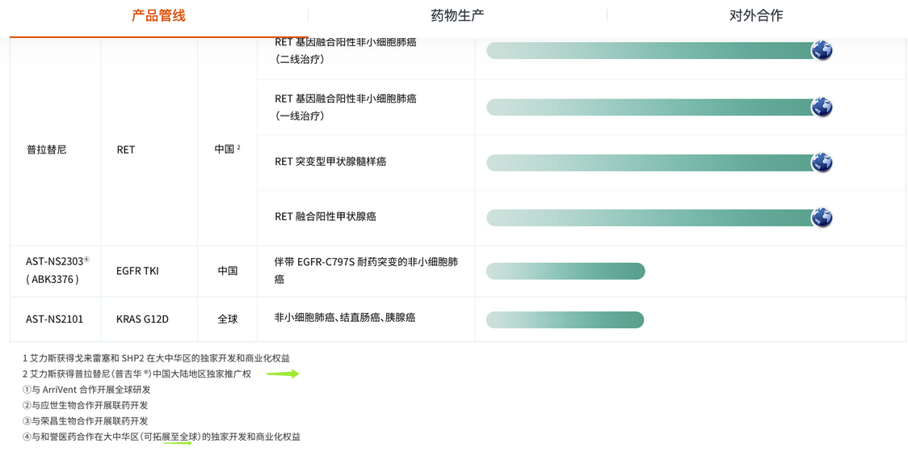Click globe icon for RET 突变型甲状腺髓样癌 row
Screen dimensions: 908x452
[822, 162]
